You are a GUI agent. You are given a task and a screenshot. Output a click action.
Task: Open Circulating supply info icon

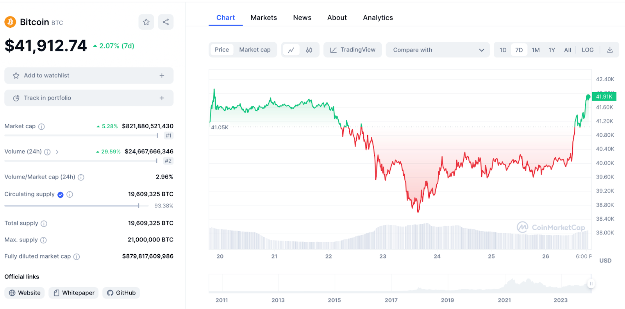click(x=70, y=195)
